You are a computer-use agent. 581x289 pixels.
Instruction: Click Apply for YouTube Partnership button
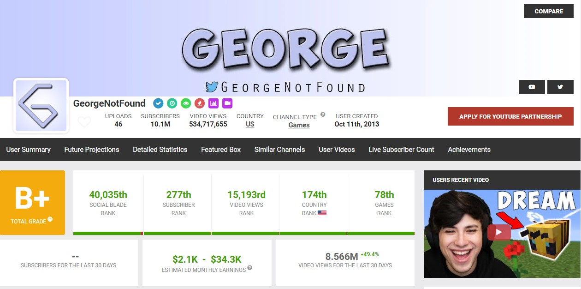510,116
